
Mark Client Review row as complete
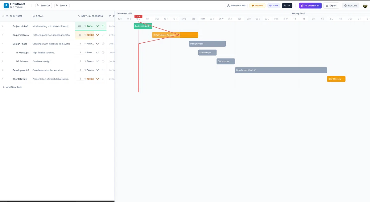(103, 79)
